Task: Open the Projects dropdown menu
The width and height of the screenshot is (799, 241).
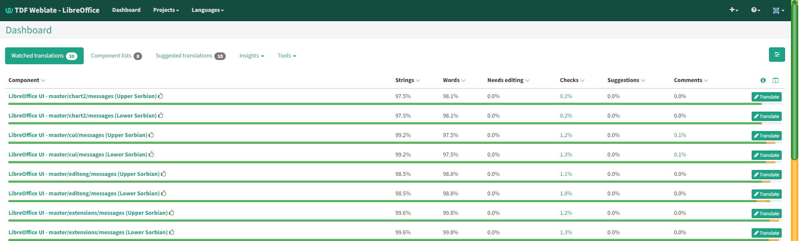Action: click(166, 10)
